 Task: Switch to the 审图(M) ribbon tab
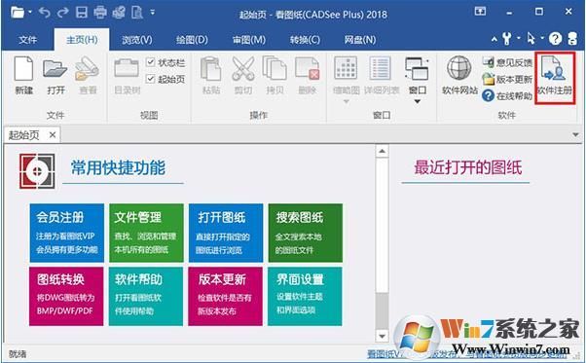point(249,40)
